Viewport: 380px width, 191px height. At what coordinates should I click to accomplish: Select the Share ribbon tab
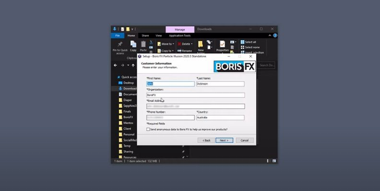click(145, 36)
